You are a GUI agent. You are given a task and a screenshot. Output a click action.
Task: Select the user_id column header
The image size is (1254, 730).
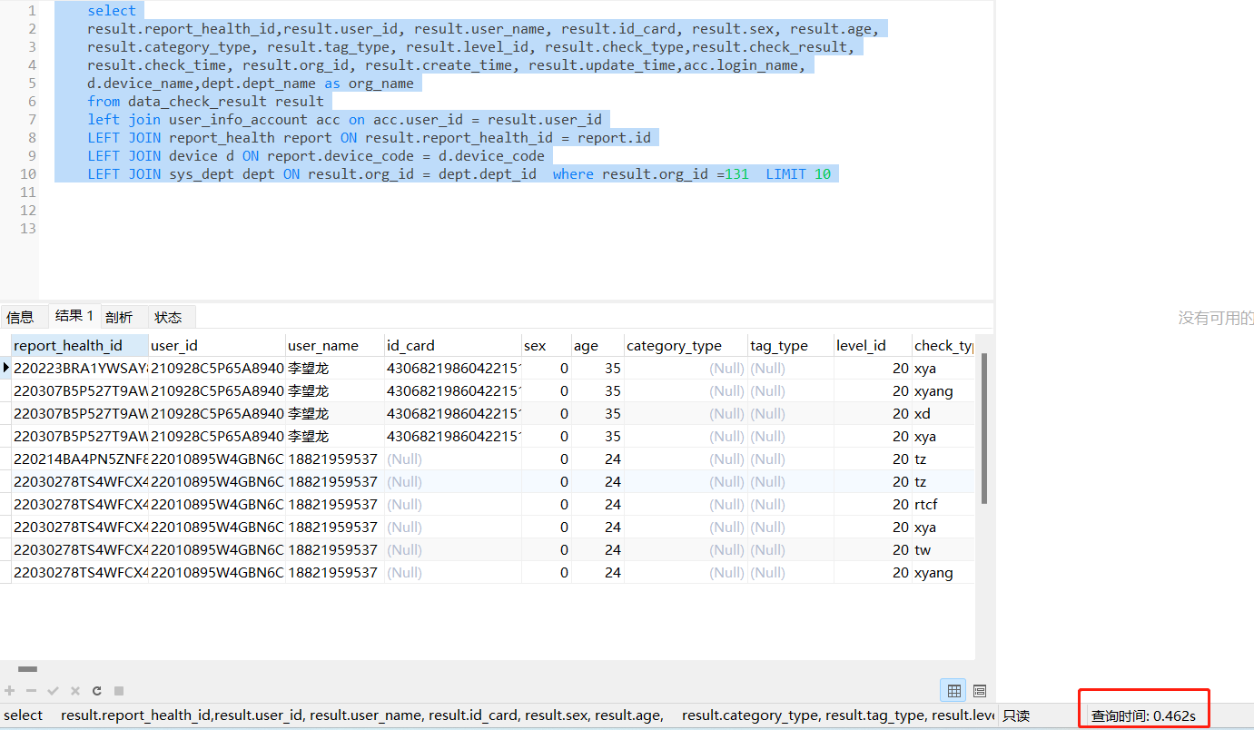coord(217,345)
